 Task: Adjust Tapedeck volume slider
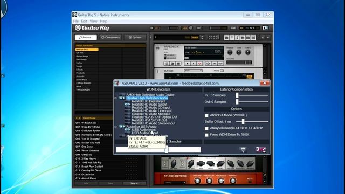pyautogui.click(x=239, y=63)
